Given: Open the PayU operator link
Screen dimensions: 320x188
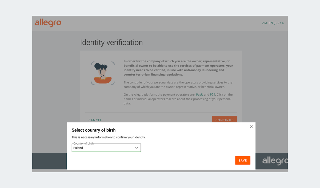Looking at the screenshot, I should pos(199,95).
